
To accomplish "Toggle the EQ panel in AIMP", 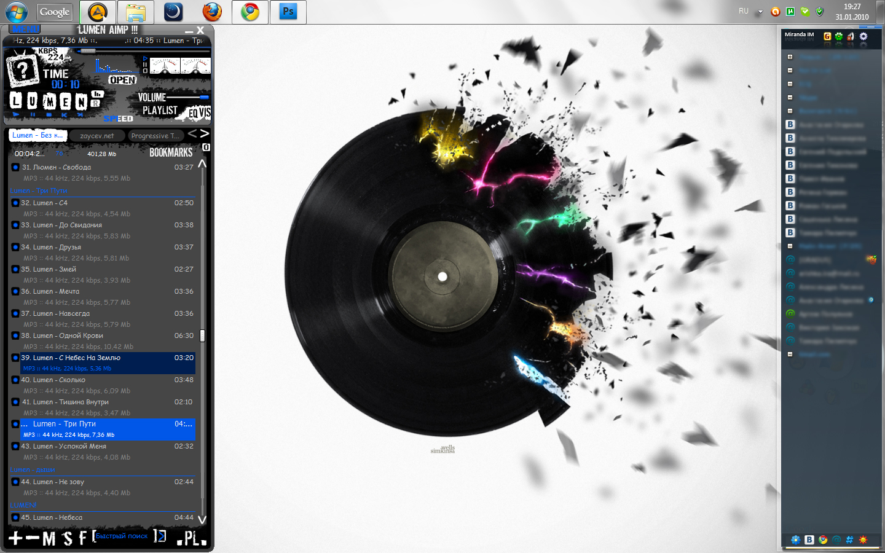I will (x=194, y=112).
